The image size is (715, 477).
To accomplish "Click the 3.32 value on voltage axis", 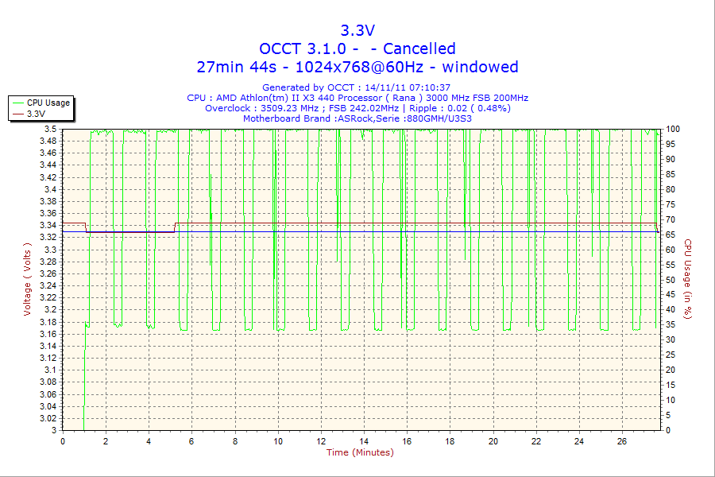I will coord(48,237).
